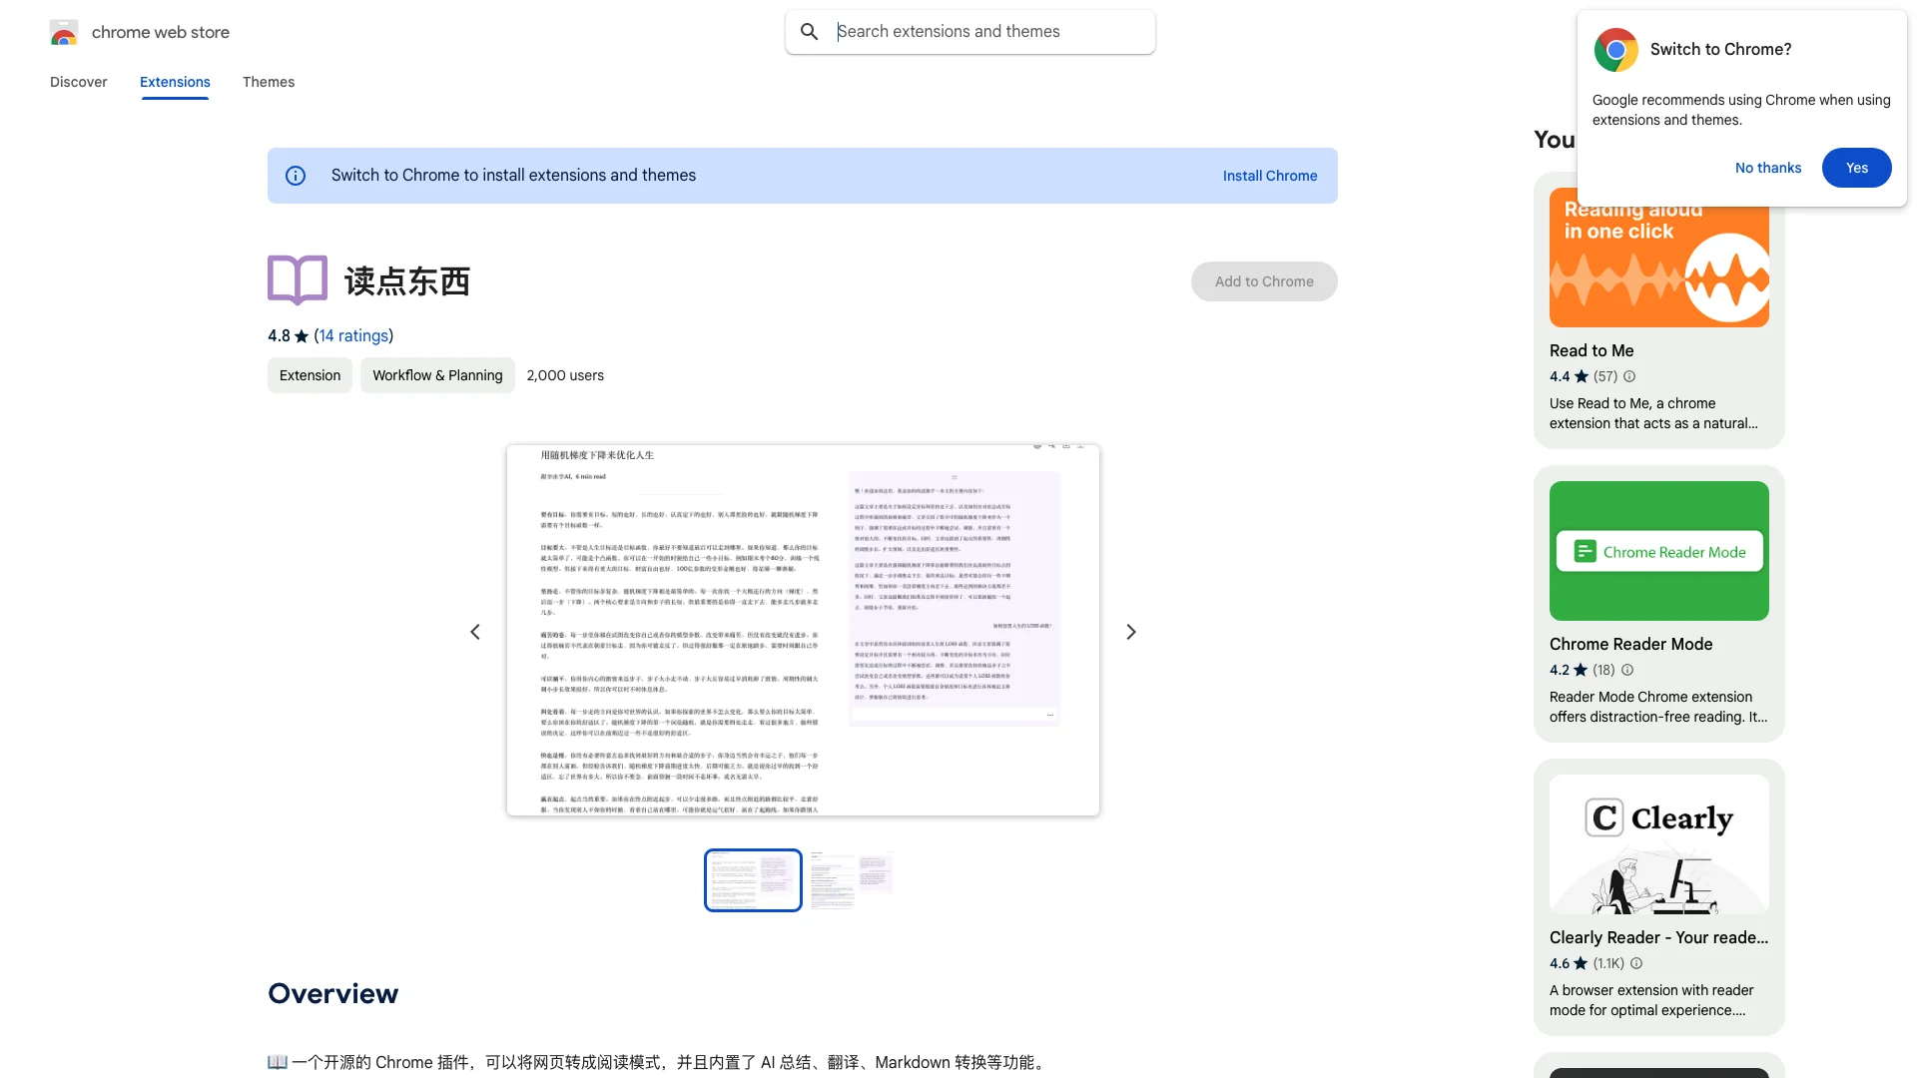Click the Extension category chip
Viewport: 1917px width, 1078px height.
pyautogui.click(x=310, y=375)
